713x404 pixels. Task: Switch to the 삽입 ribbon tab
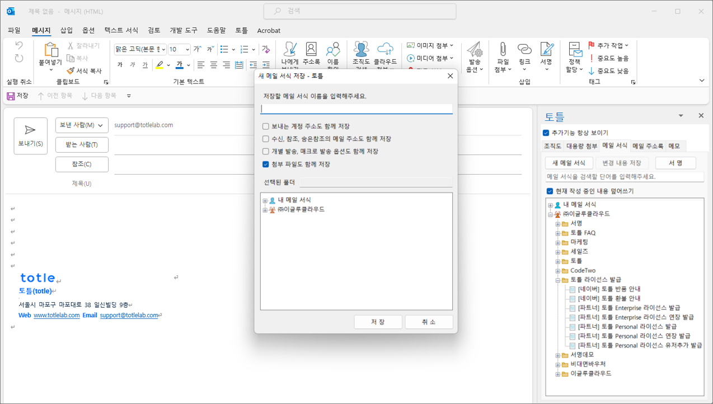click(x=67, y=30)
